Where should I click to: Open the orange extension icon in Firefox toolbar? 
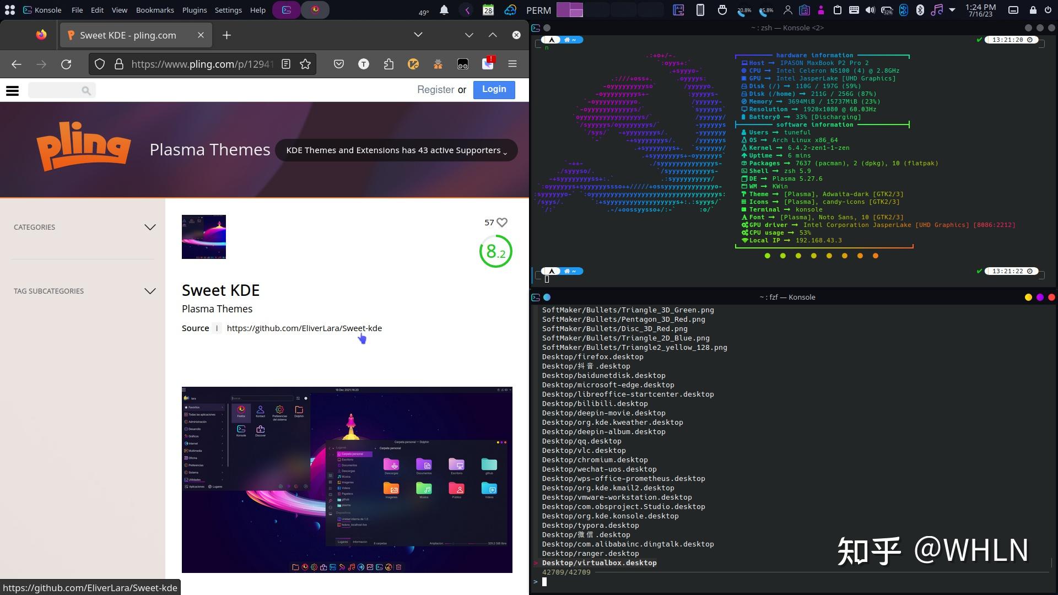[413, 64]
